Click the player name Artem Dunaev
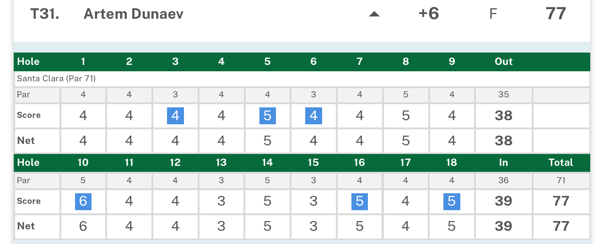Viewport: 604px width, 244px height. click(133, 14)
